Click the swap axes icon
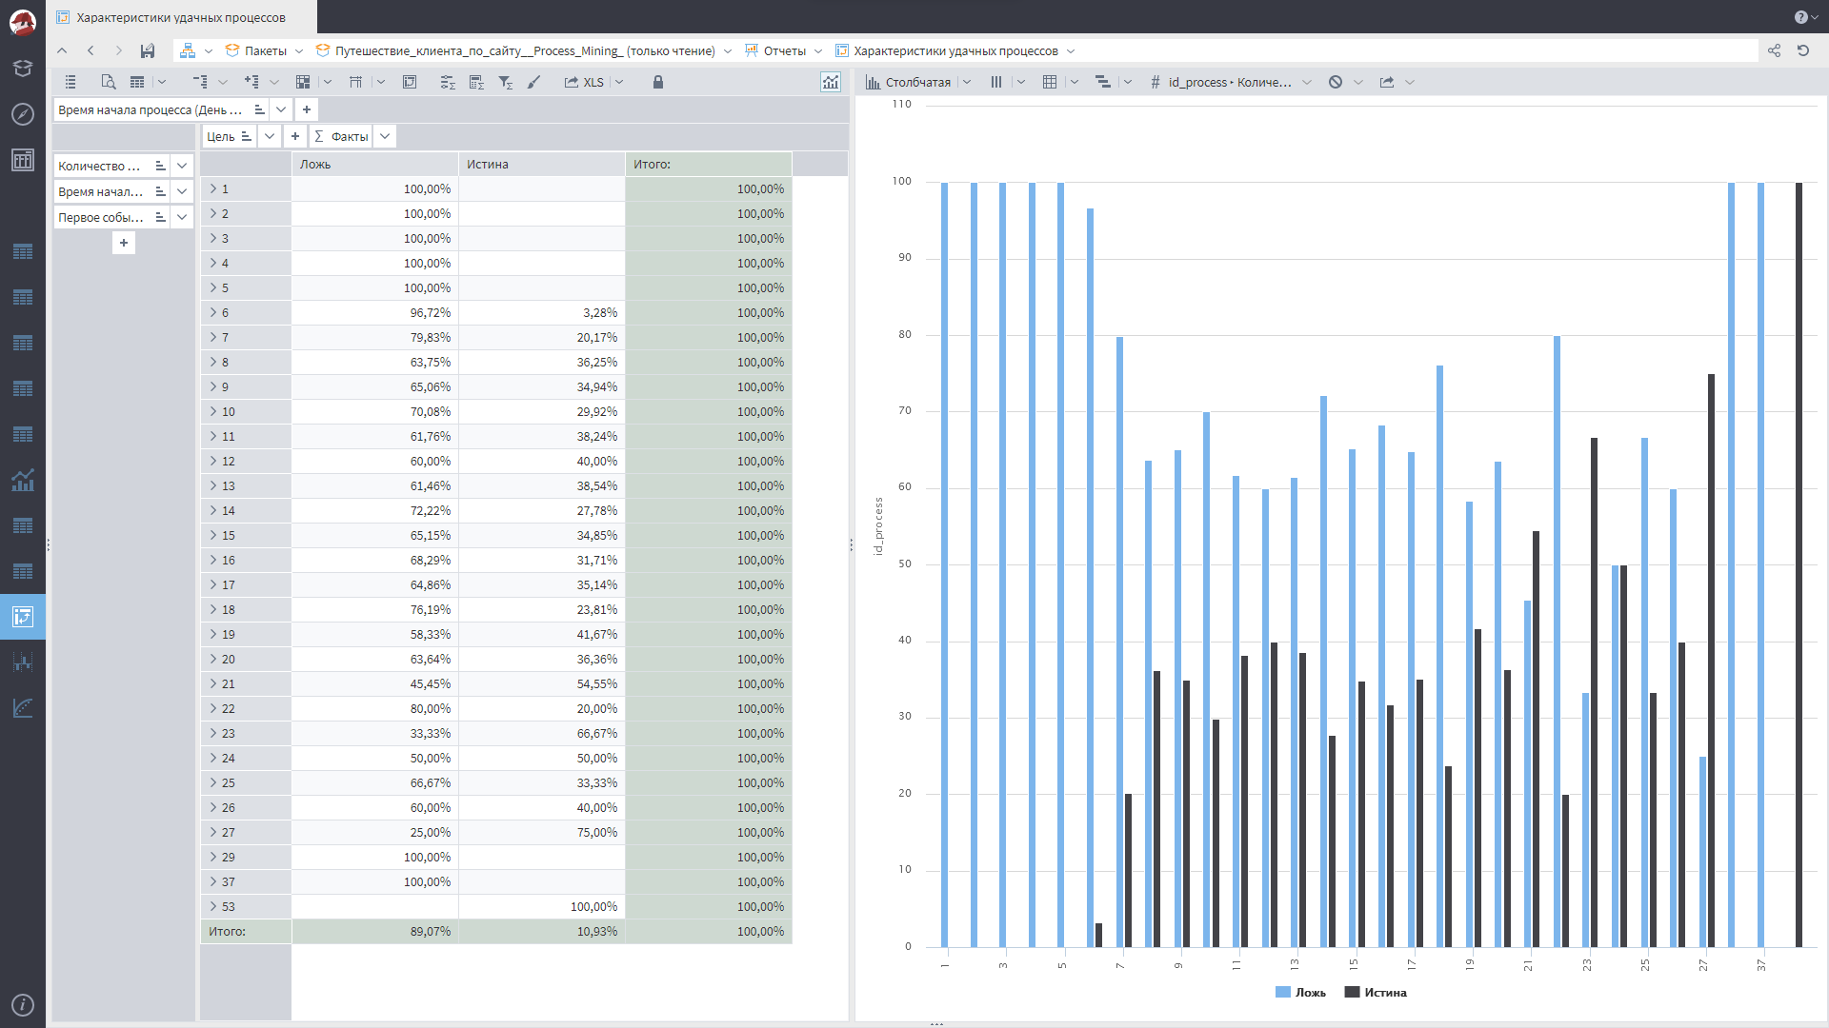The width and height of the screenshot is (1829, 1028). 410,82
